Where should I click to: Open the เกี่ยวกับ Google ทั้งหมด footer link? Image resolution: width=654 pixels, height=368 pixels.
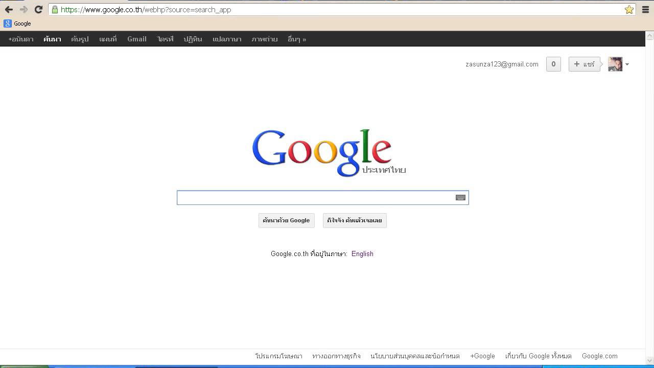[x=538, y=356]
